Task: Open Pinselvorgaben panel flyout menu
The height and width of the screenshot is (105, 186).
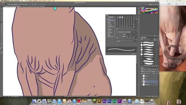Action: pyautogui.click(x=158, y=37)
